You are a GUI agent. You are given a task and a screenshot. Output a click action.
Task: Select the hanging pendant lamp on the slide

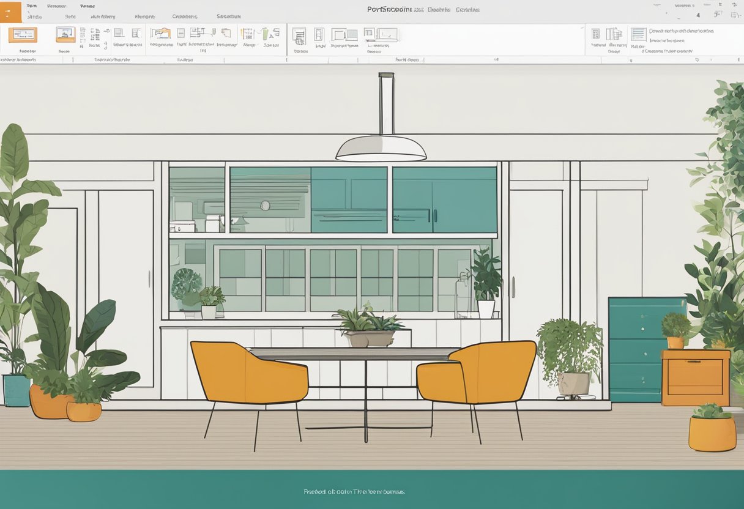[381, 147]
